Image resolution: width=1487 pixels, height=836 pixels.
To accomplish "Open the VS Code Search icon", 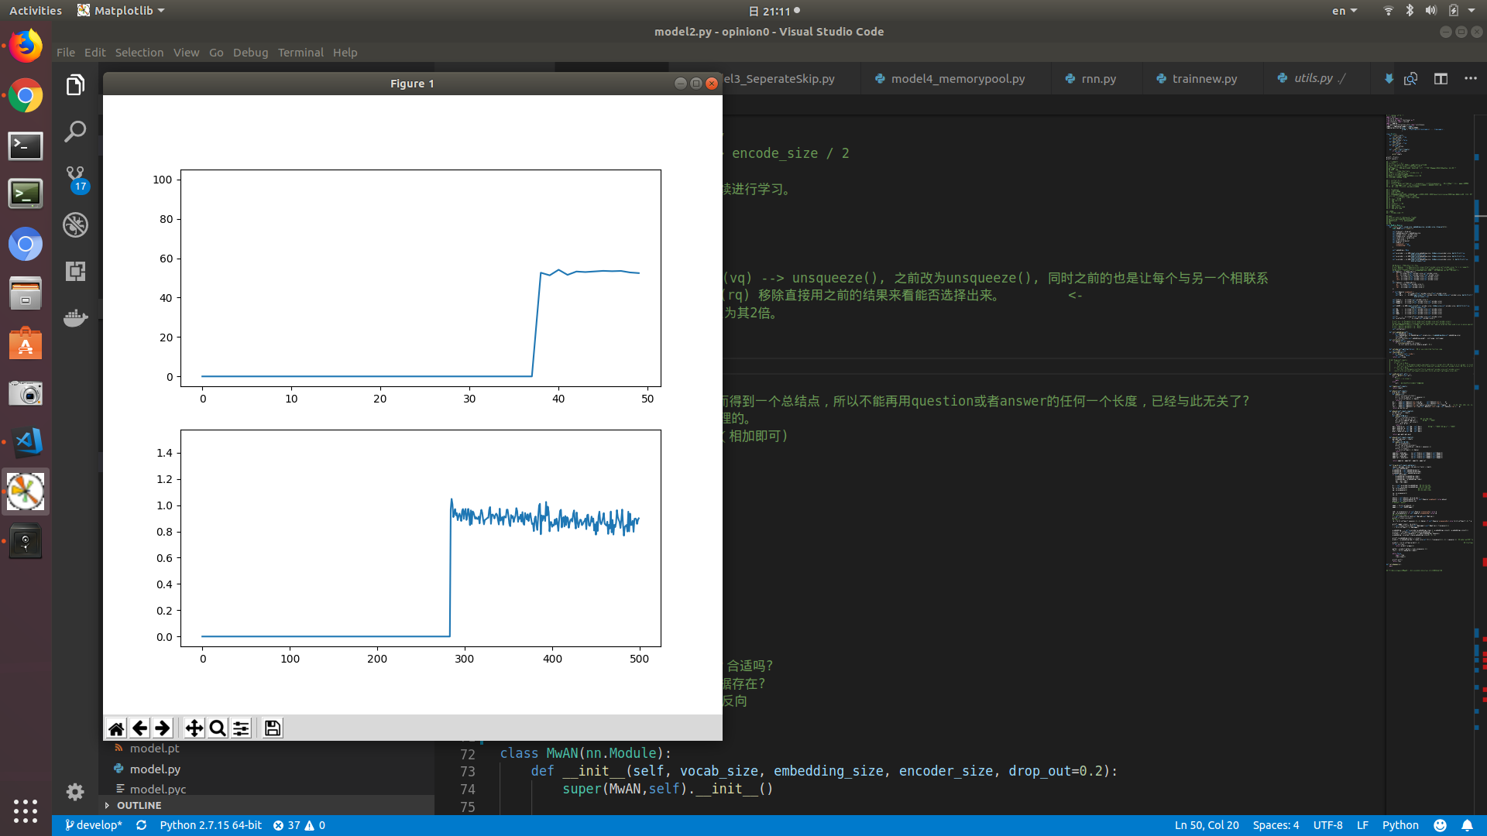I will [75, 132].
